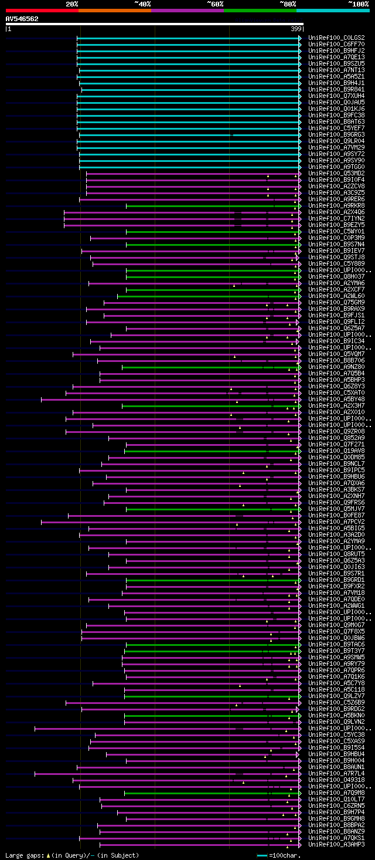Select hit UniRef100_B9S7N4

click(336, 245)
